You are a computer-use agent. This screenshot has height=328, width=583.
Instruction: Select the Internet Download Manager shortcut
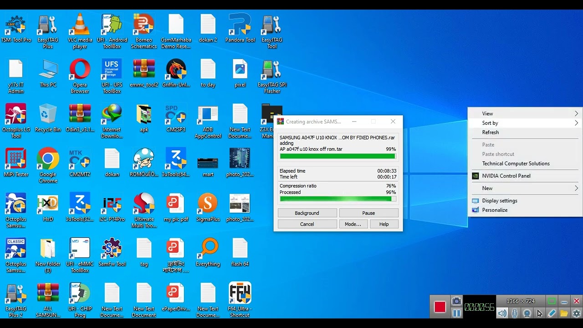coord(112,121)
